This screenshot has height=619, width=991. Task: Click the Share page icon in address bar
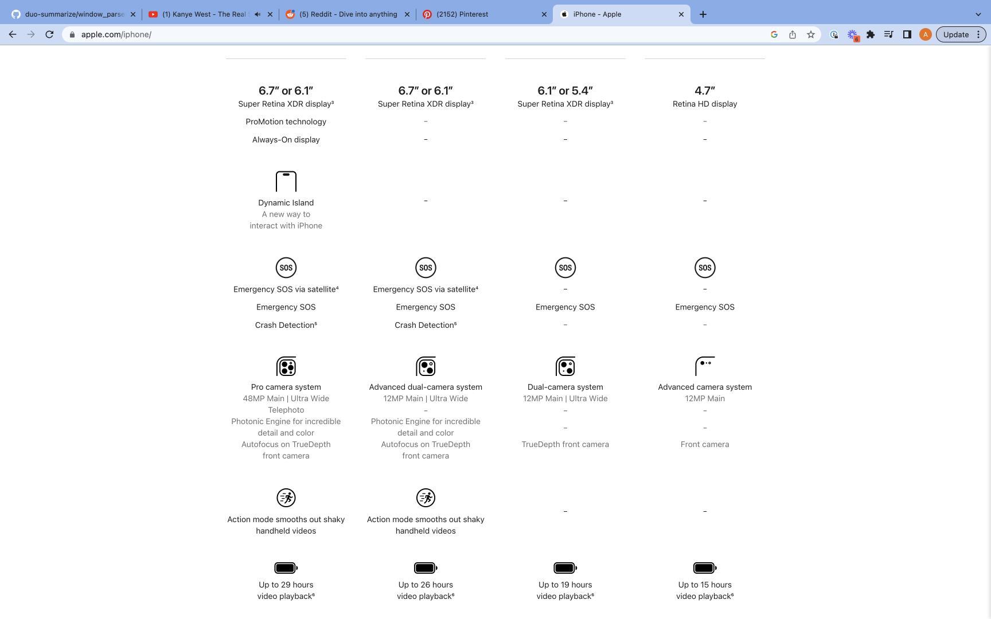pos(792,34)
